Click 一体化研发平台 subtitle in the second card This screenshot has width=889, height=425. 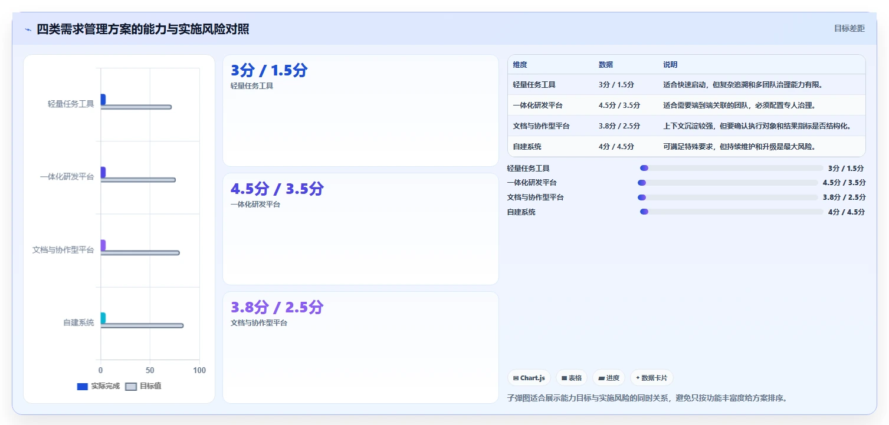click(x=255, y=205)
